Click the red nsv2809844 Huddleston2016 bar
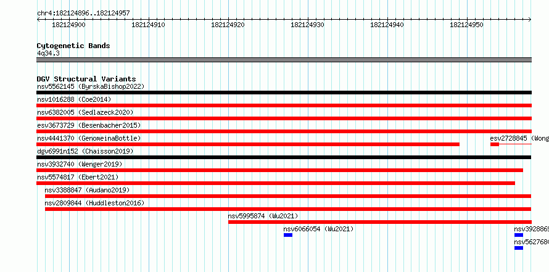 288,209
